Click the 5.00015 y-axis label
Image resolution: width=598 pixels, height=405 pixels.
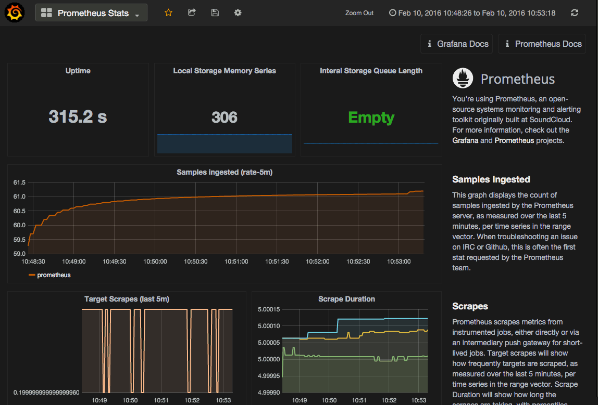click(x=269, y=309)
